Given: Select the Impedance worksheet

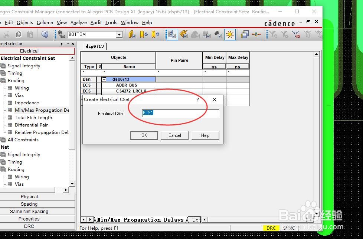Looking at the screenshot, I should click(x=27, y=102).
